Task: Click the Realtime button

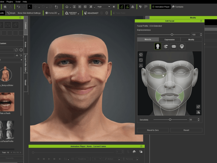Action: click(x=82, y=159)
